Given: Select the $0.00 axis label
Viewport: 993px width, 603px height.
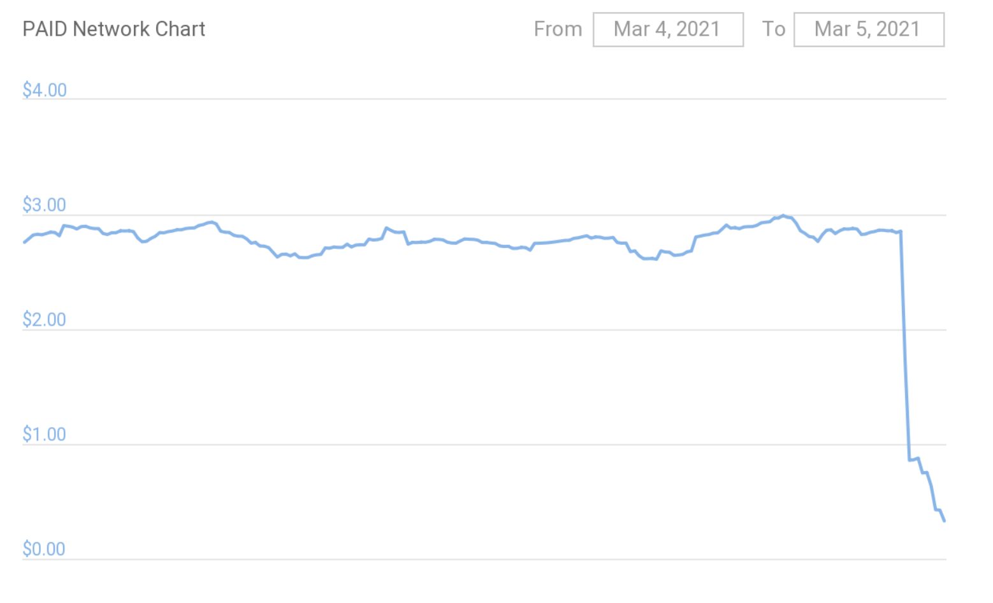Looking at the screenshot, I should pyautogui.click(x=44, y=549).
